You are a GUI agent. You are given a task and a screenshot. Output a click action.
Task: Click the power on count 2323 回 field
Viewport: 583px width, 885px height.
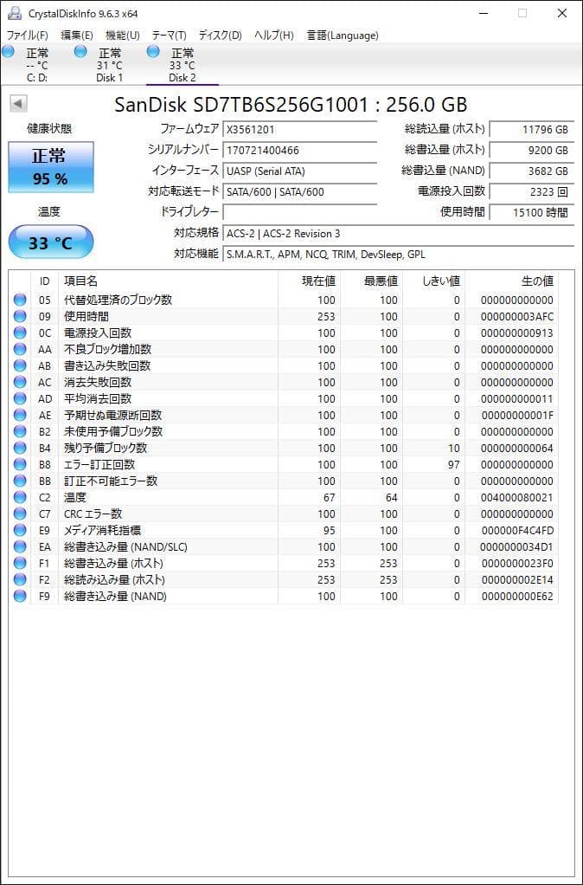pyautogui.click(x=532, y=192)
